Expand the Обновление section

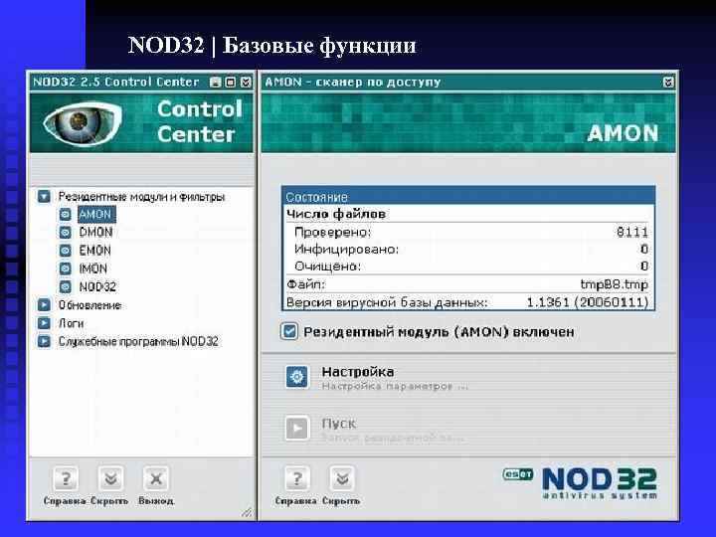coord(44,305)
